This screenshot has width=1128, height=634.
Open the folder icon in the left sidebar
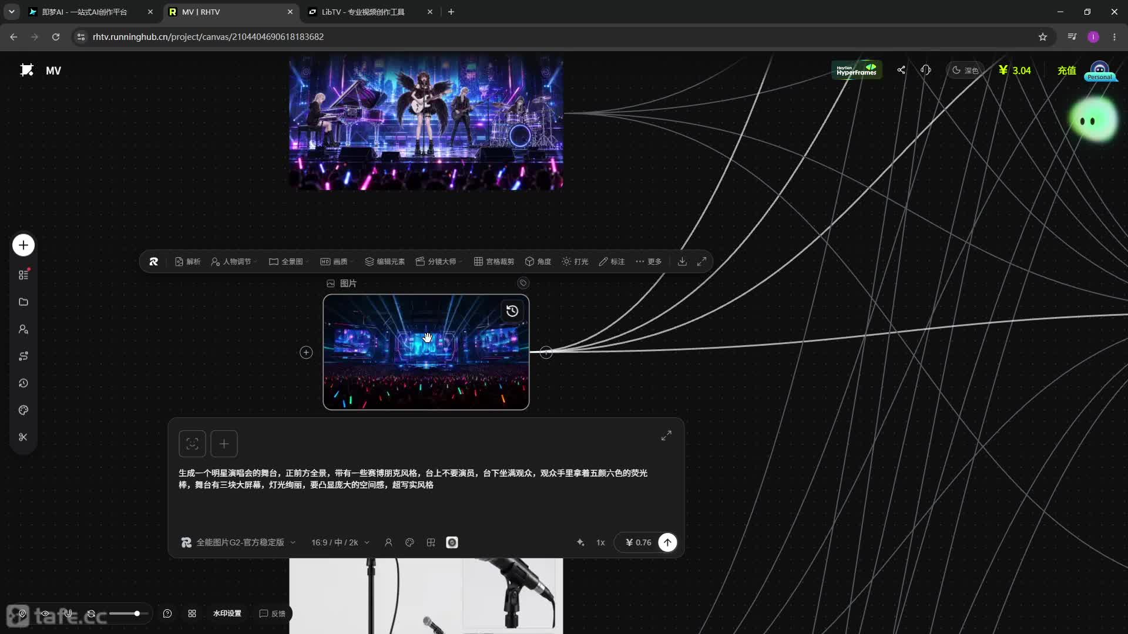click(23, 302)
